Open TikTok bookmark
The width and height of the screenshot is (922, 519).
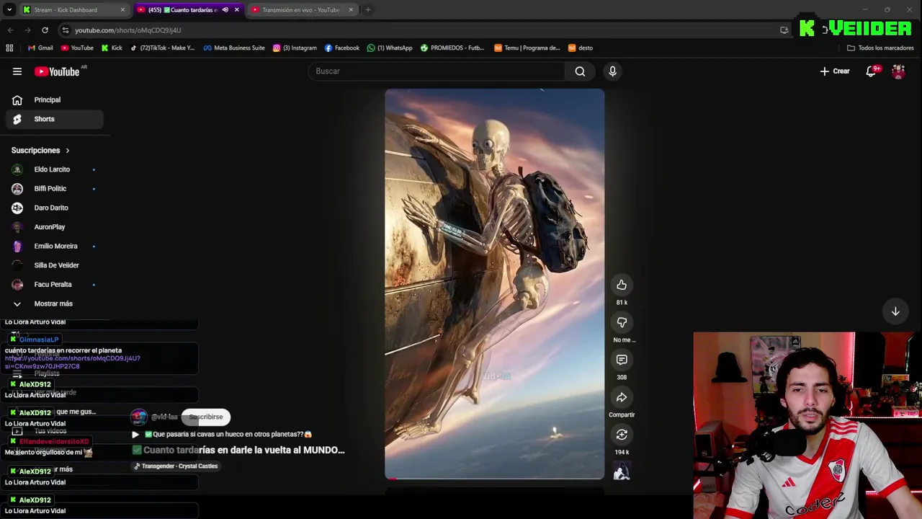click(162, 48)
